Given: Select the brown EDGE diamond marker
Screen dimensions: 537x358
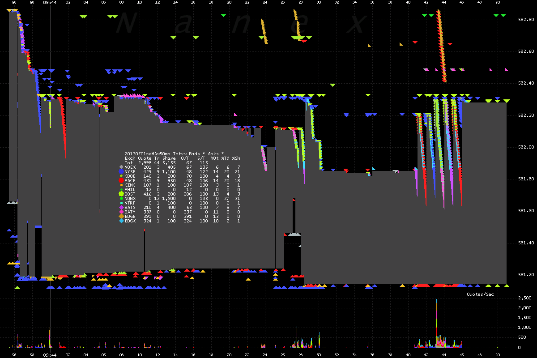Looking at the screenshot, I should pos(121,216).
